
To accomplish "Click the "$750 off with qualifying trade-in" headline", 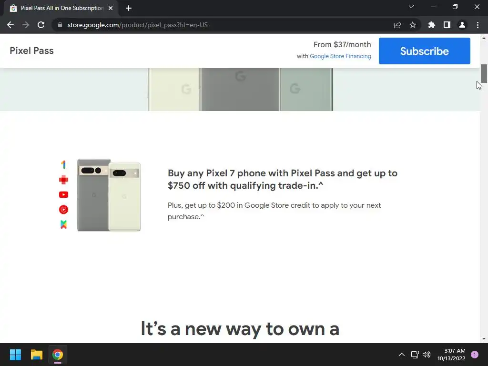I will tap(282, 179).
